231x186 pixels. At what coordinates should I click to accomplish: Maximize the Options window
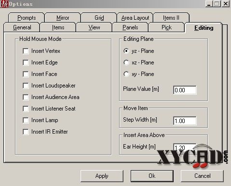pyautogui.click(x=217, y=4)
